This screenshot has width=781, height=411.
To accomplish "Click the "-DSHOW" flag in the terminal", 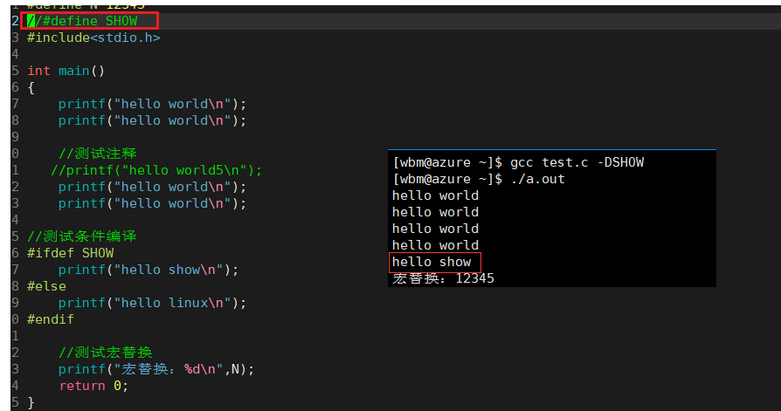I will click(x=620, y=162).
